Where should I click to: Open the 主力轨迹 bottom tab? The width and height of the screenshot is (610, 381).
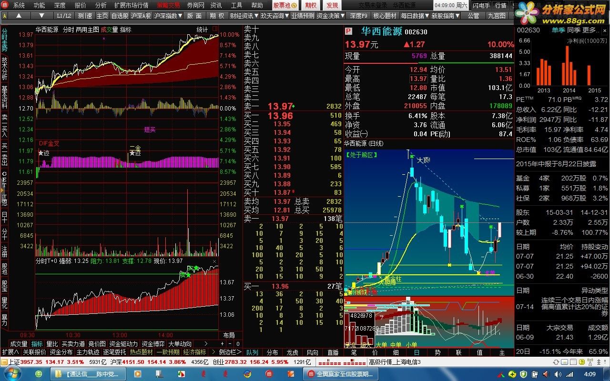[88, 352]
